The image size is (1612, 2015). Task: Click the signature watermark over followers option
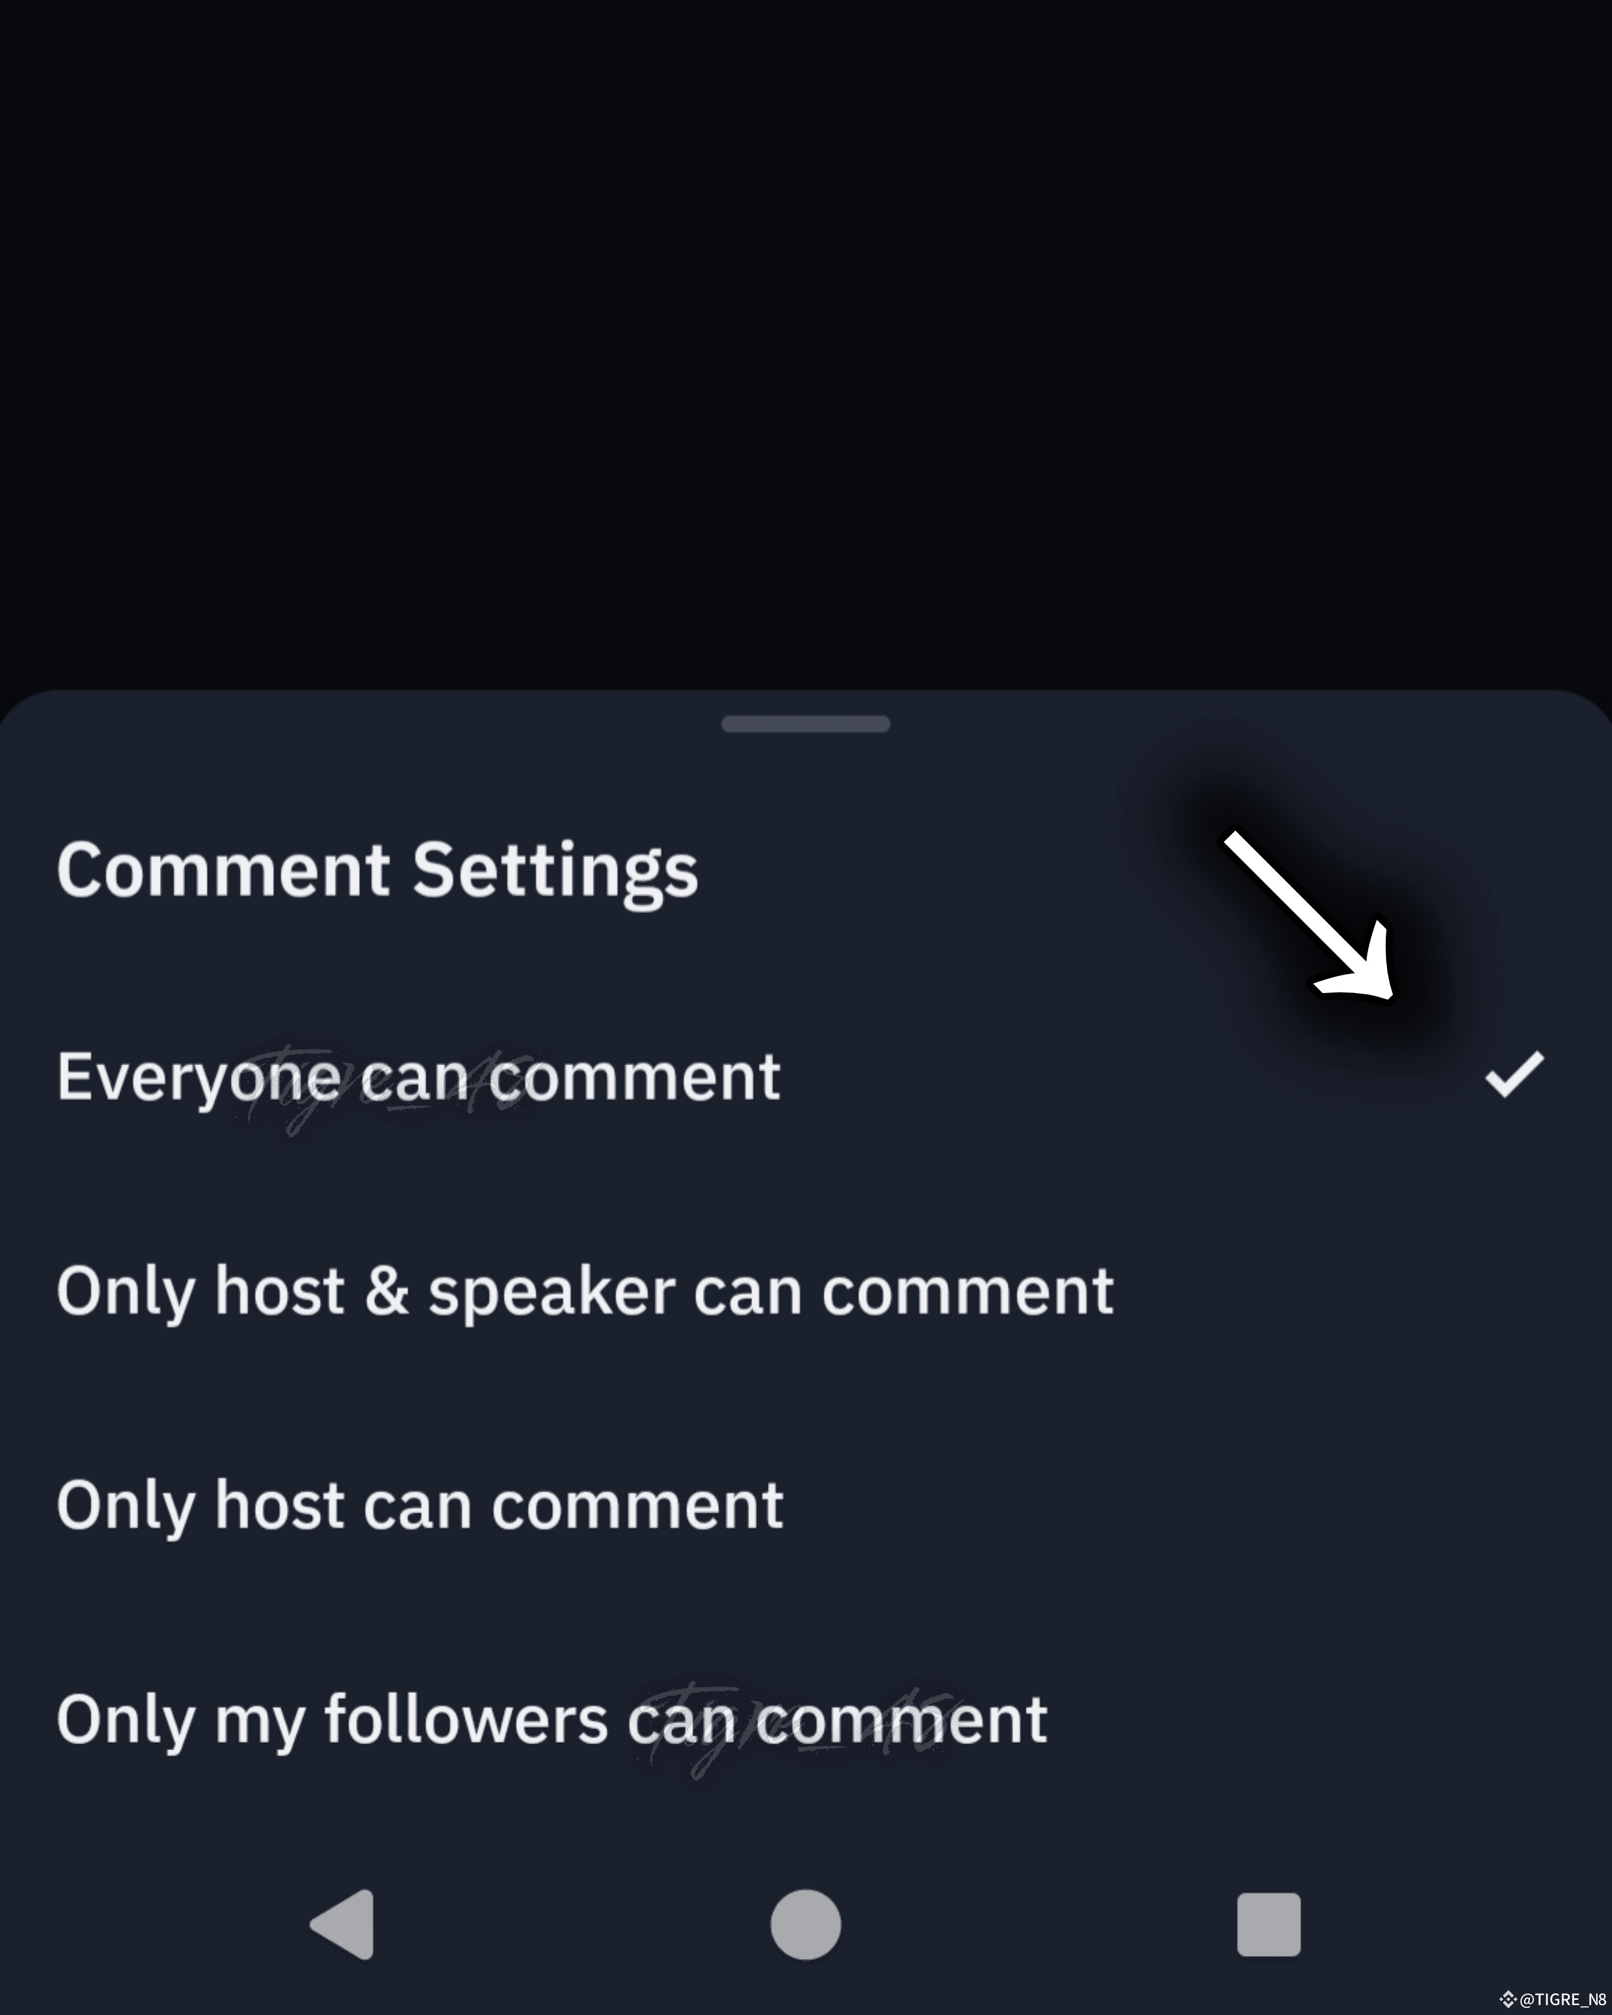coord(794,1729)
